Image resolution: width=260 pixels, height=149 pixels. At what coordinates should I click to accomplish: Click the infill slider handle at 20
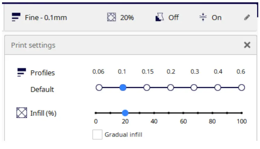[125, 113]
